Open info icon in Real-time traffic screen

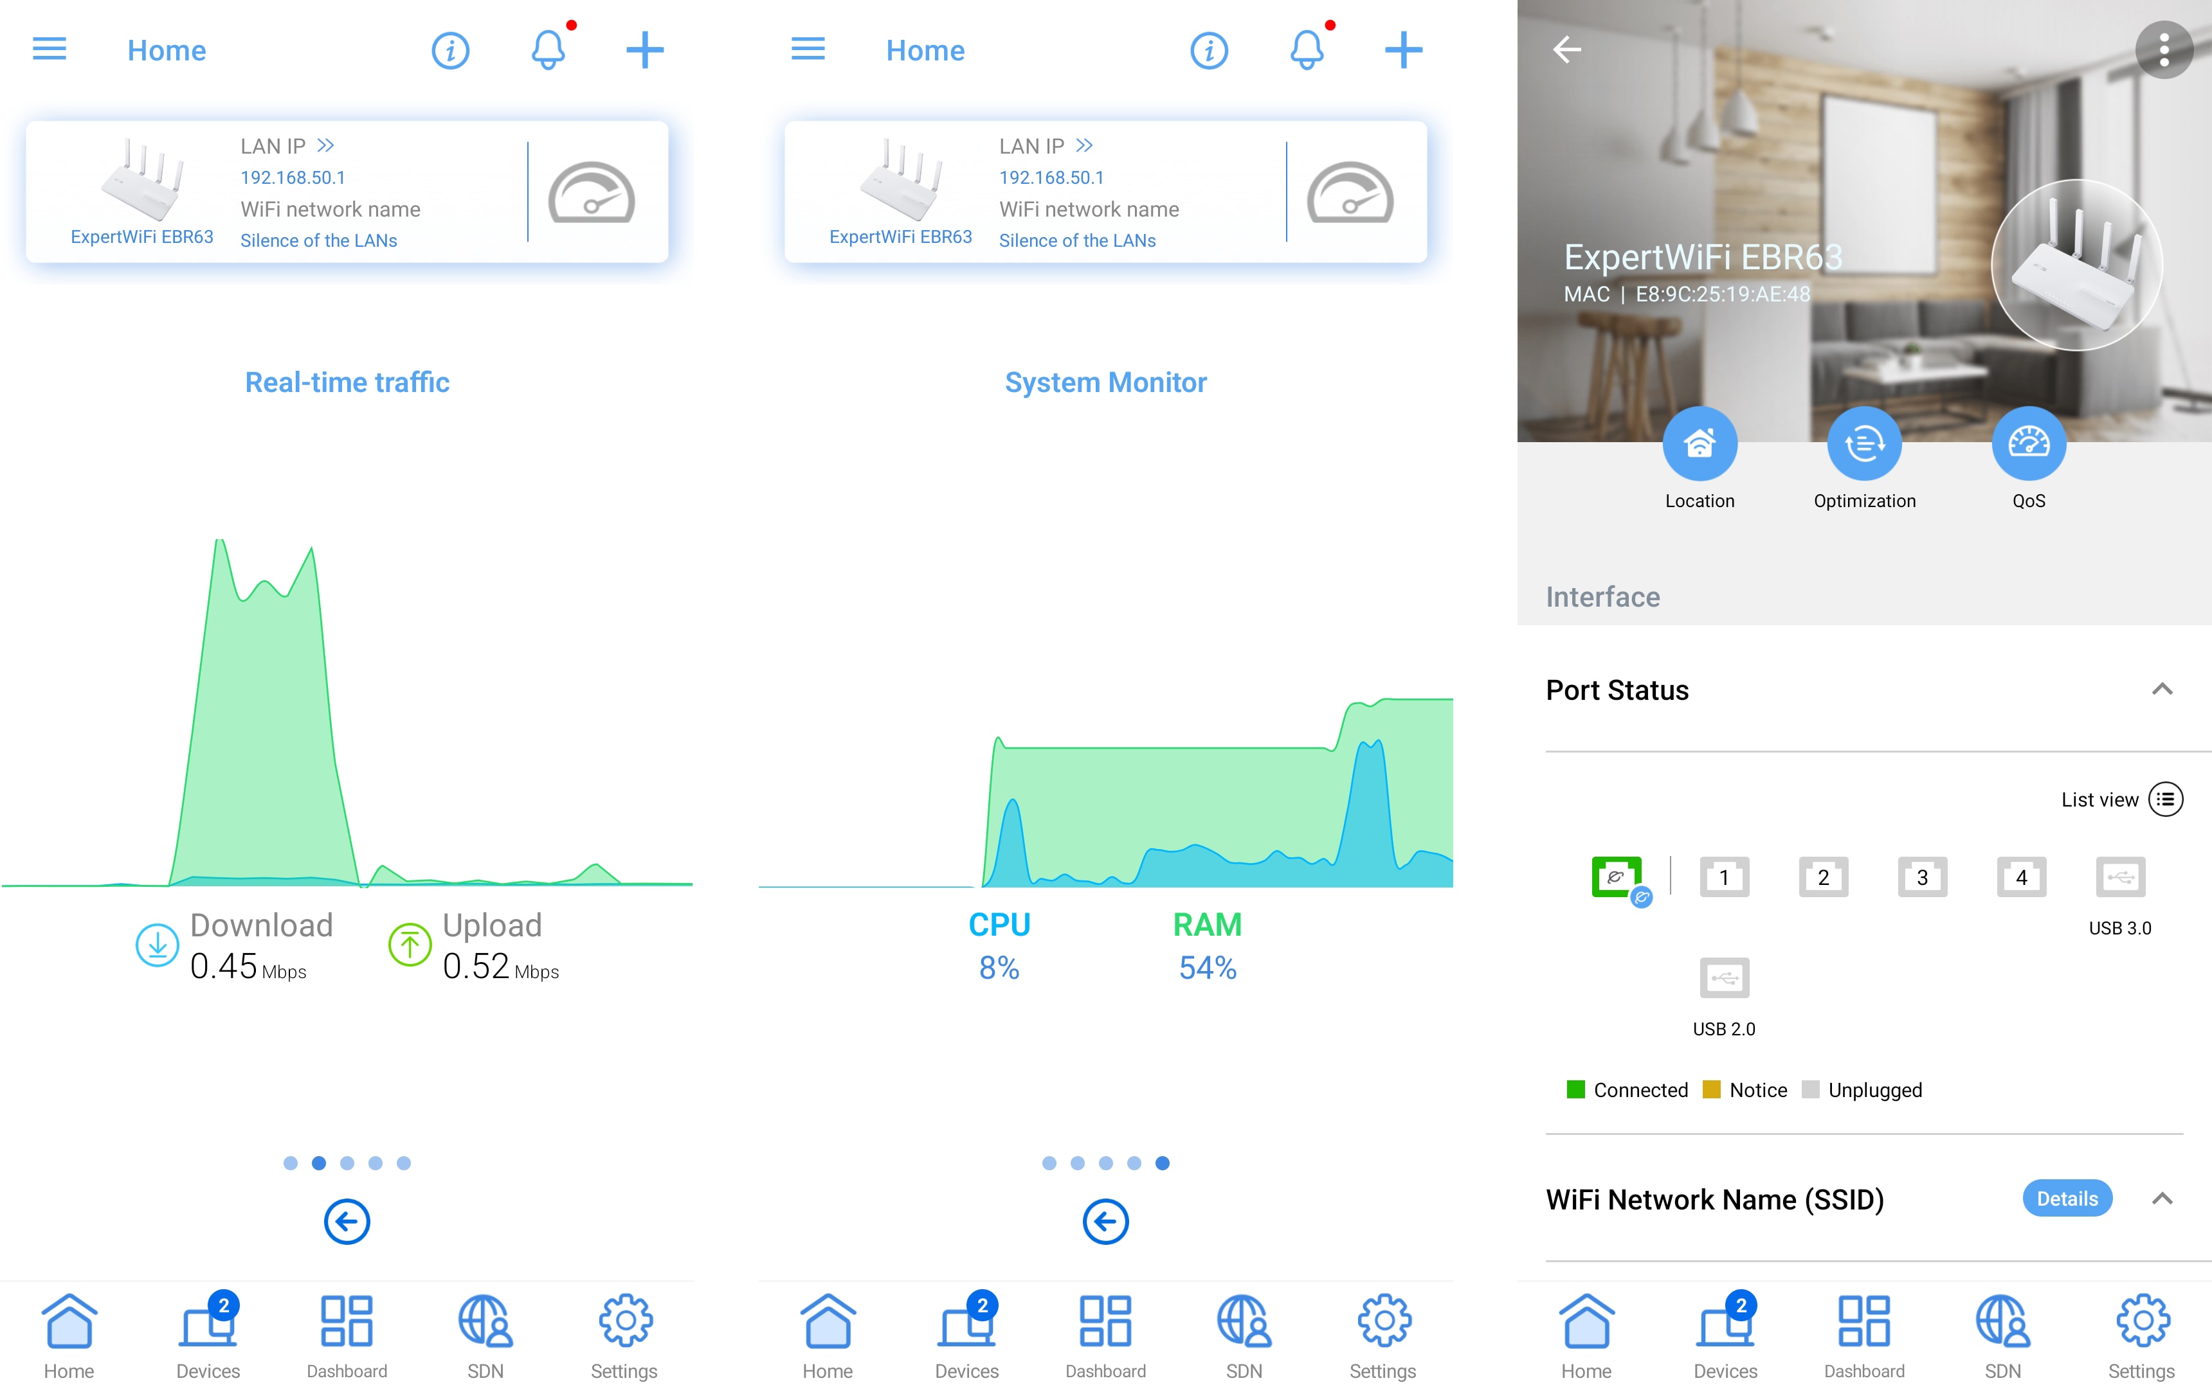pos(450,49)
